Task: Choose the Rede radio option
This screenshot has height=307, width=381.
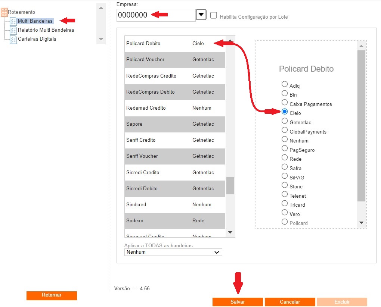Action: coord(285,157)
